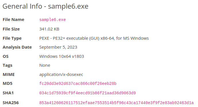Click the SHA1 hash value
198x107 pixels.
[88, 93]
